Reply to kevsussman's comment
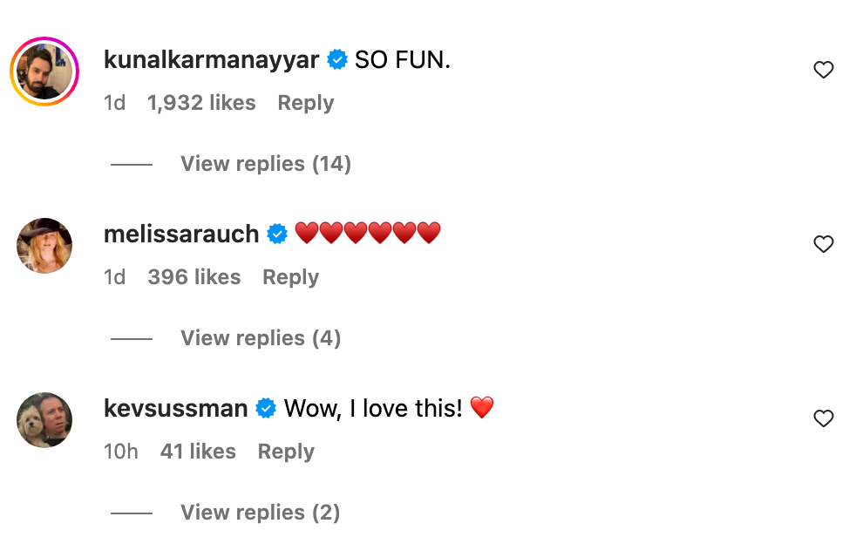849x537 pixels. [x=285, y=451]
